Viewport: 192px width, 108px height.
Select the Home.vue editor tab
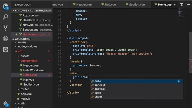(x=165, y=5)
